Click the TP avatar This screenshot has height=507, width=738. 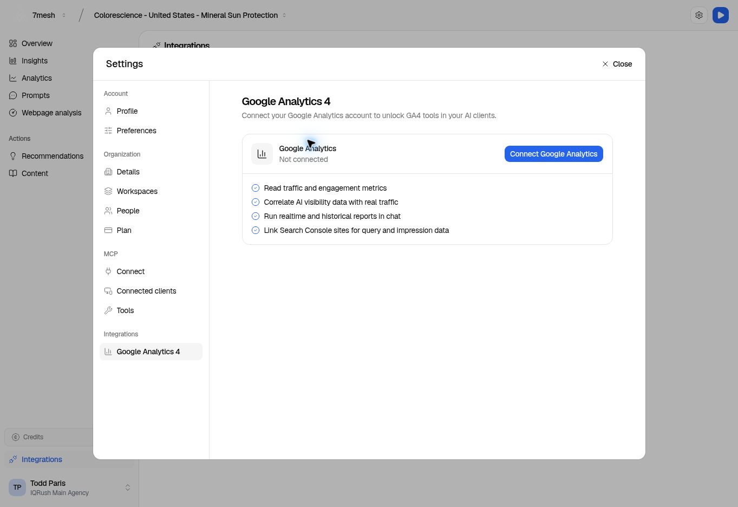pos(17,487)
